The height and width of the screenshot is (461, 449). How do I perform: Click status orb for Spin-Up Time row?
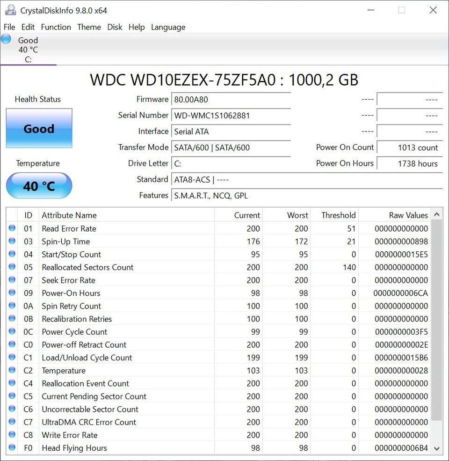pos(12,241)
